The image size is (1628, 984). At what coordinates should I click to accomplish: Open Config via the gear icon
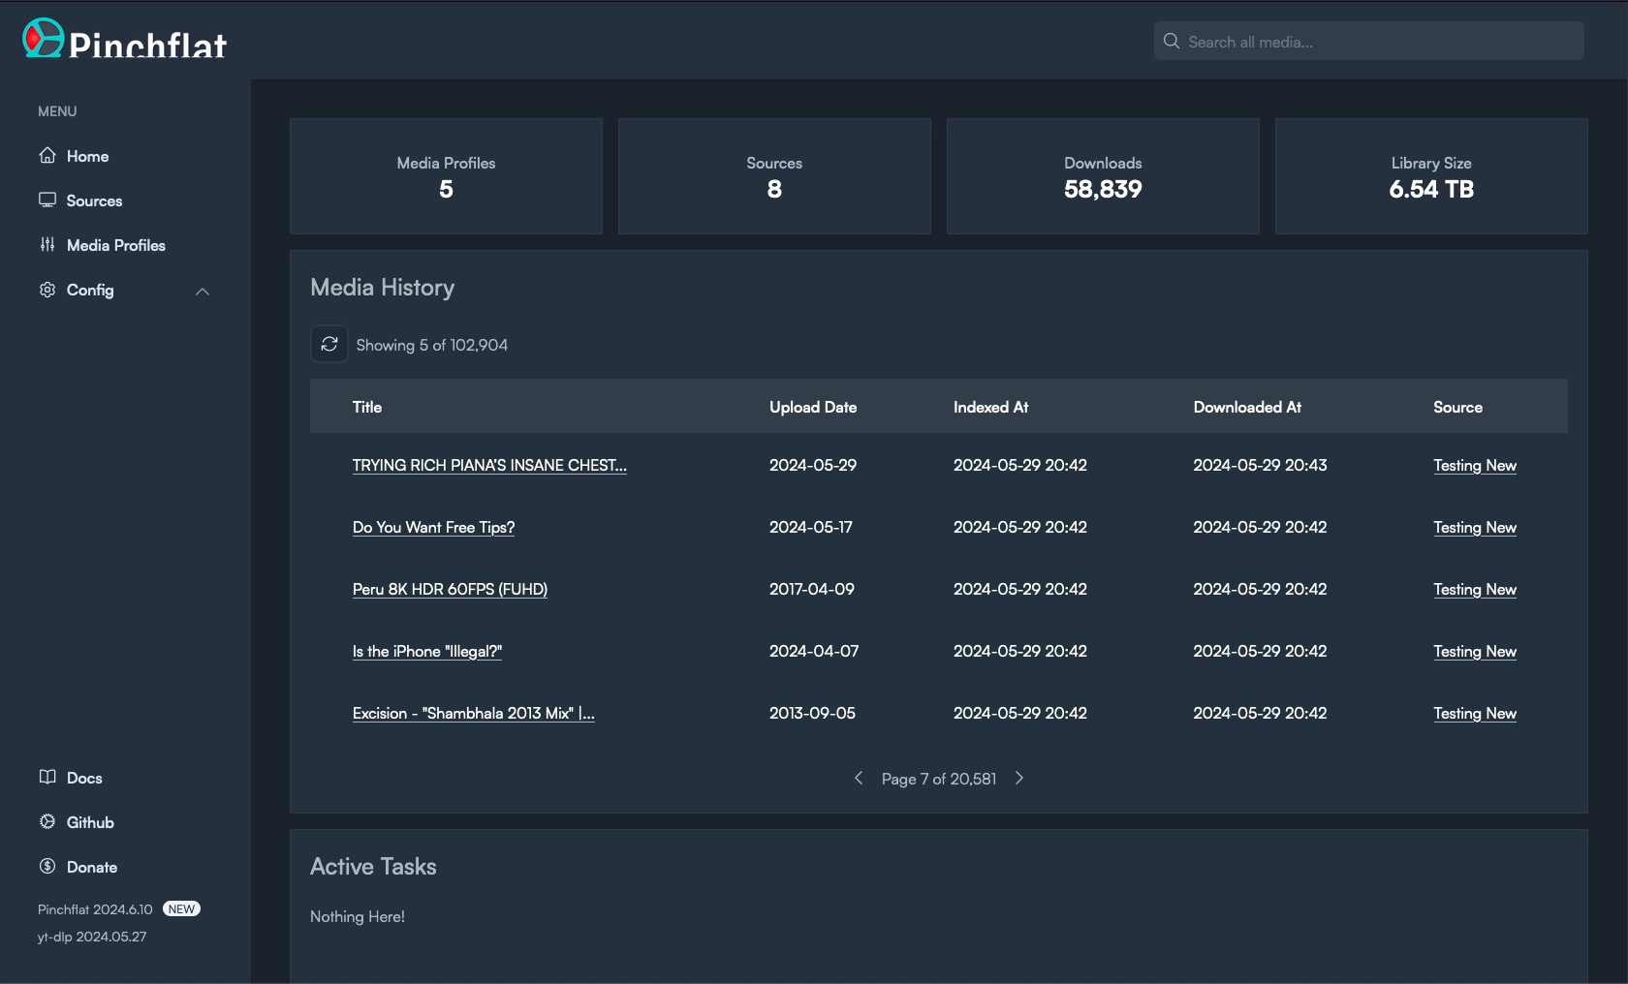click(47, 290)
